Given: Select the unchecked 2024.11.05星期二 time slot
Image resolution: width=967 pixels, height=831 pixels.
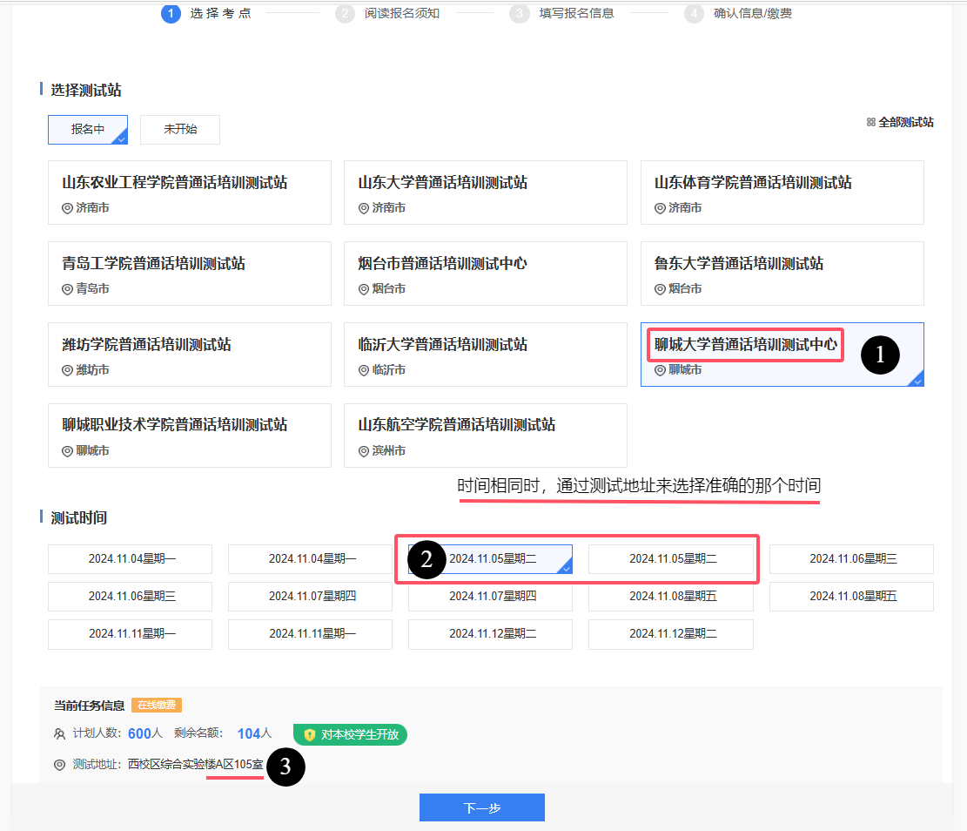Looking at the screenshot, I should click(x=672, y=559).
